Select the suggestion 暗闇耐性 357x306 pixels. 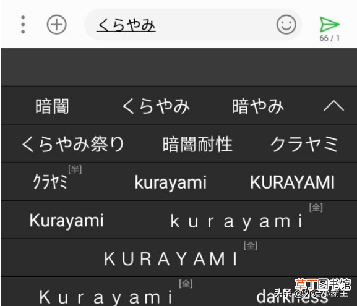(197, 144)
